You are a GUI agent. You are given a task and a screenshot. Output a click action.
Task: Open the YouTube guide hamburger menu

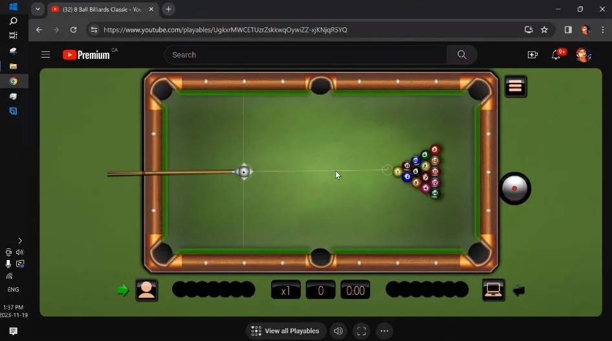46,55
